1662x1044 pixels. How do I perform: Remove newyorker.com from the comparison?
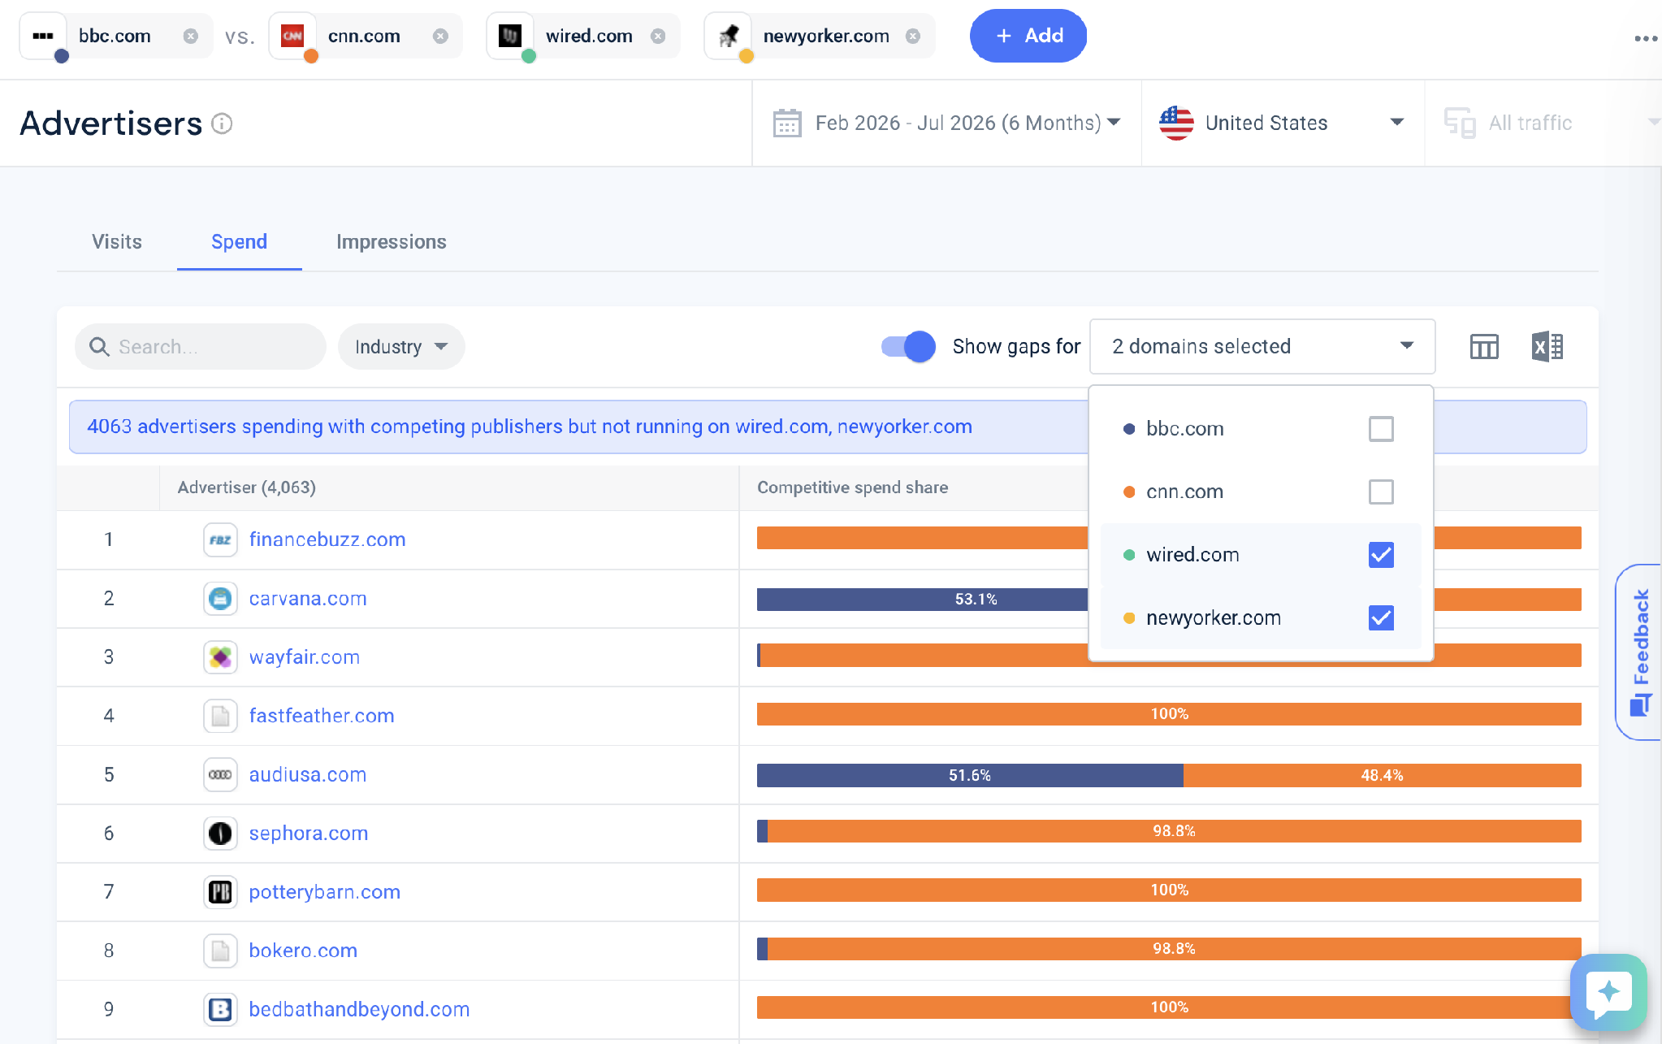(913, 36)
